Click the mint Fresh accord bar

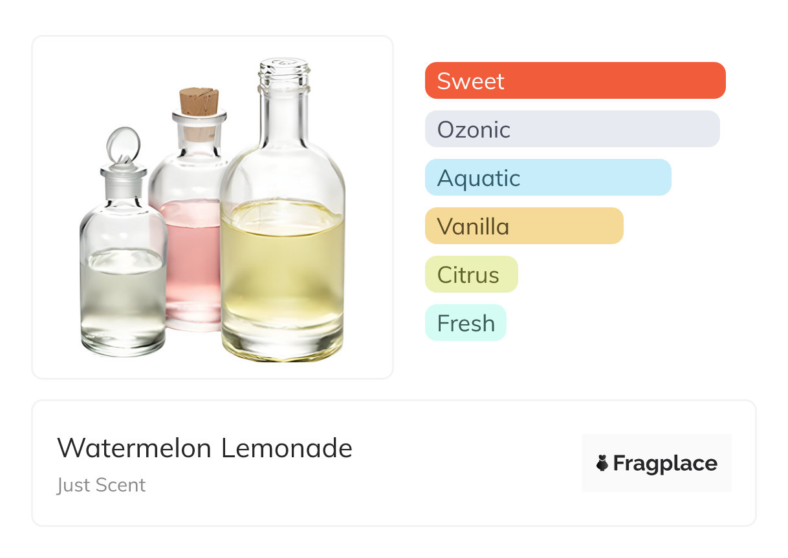pyautogui.click(x=465, y=323)
